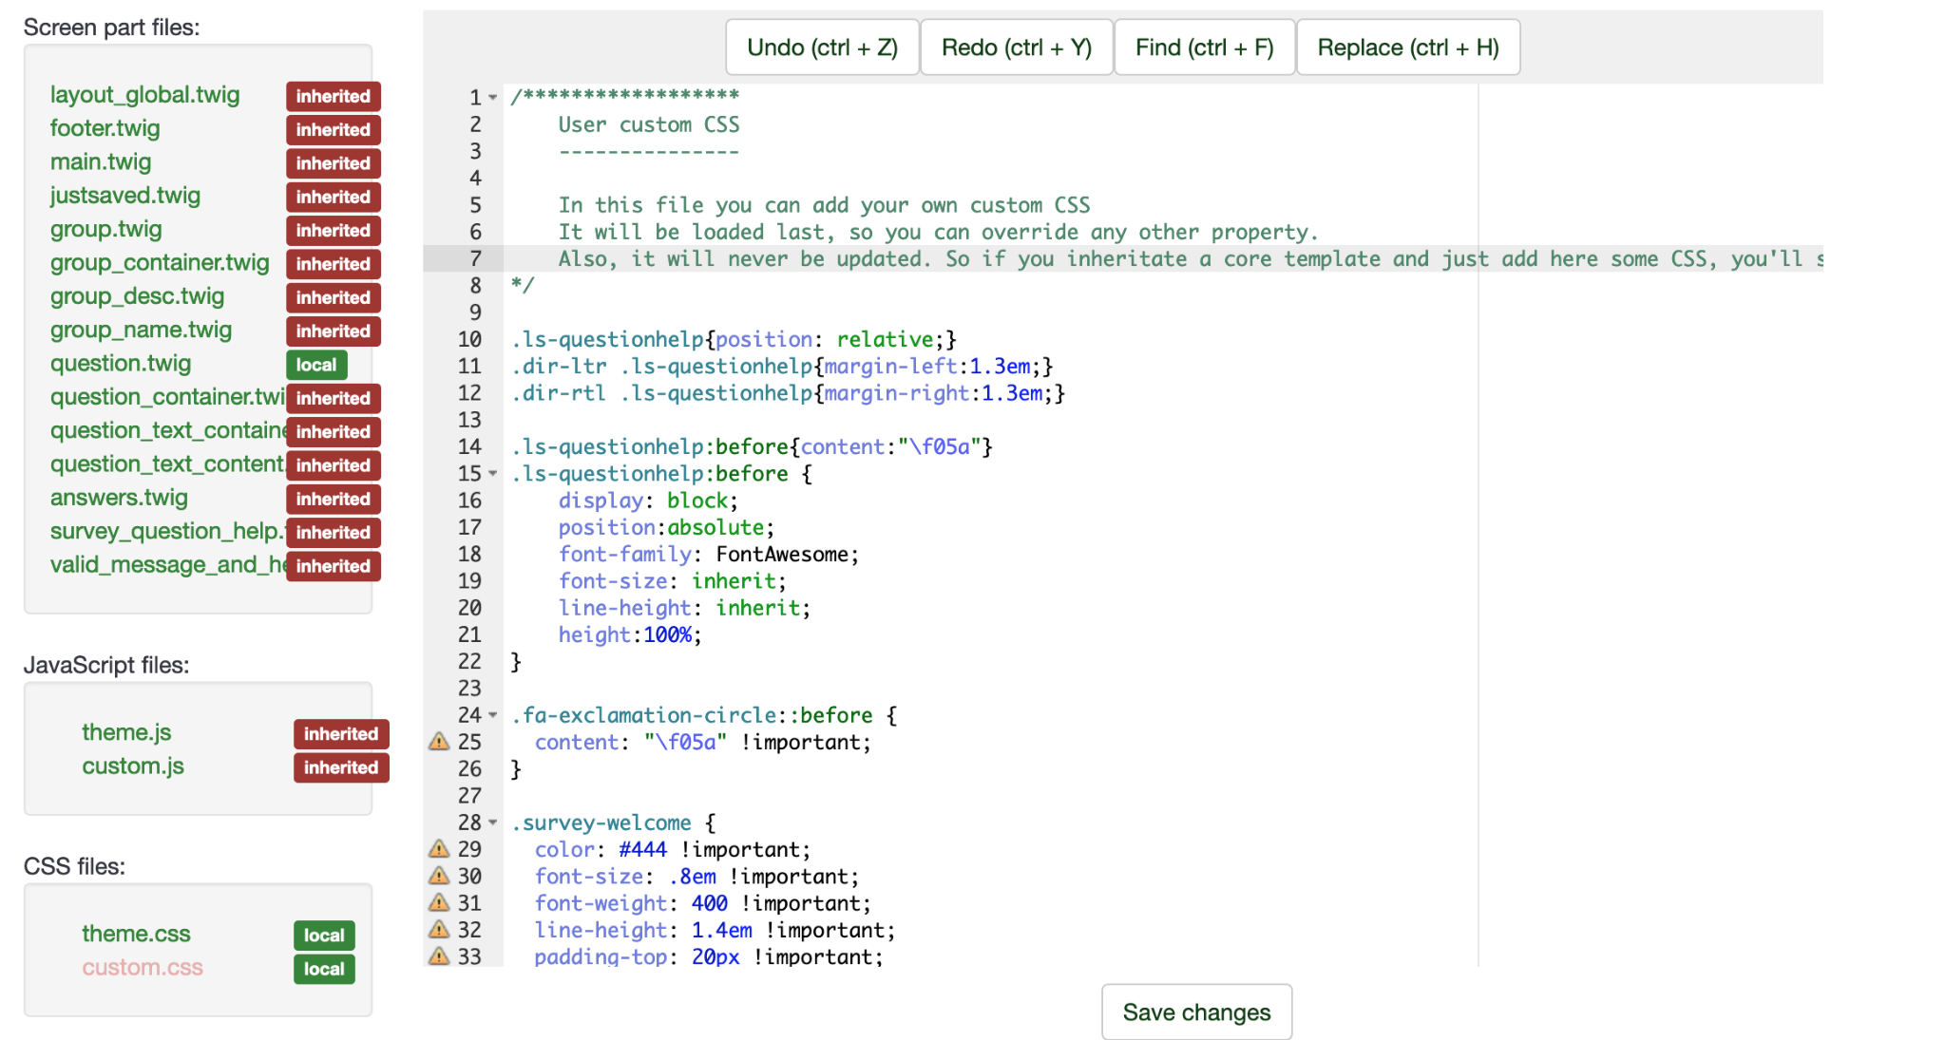This screenshot has height=1040, width=1946.
Task: Open answers.twig file
Action: pos(119,498)
